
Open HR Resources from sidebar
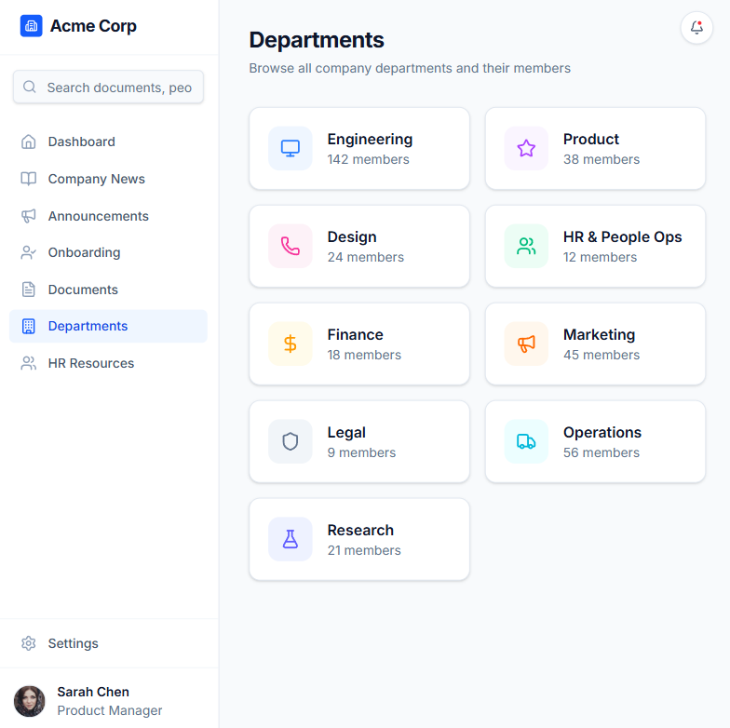tap(90, 363)
